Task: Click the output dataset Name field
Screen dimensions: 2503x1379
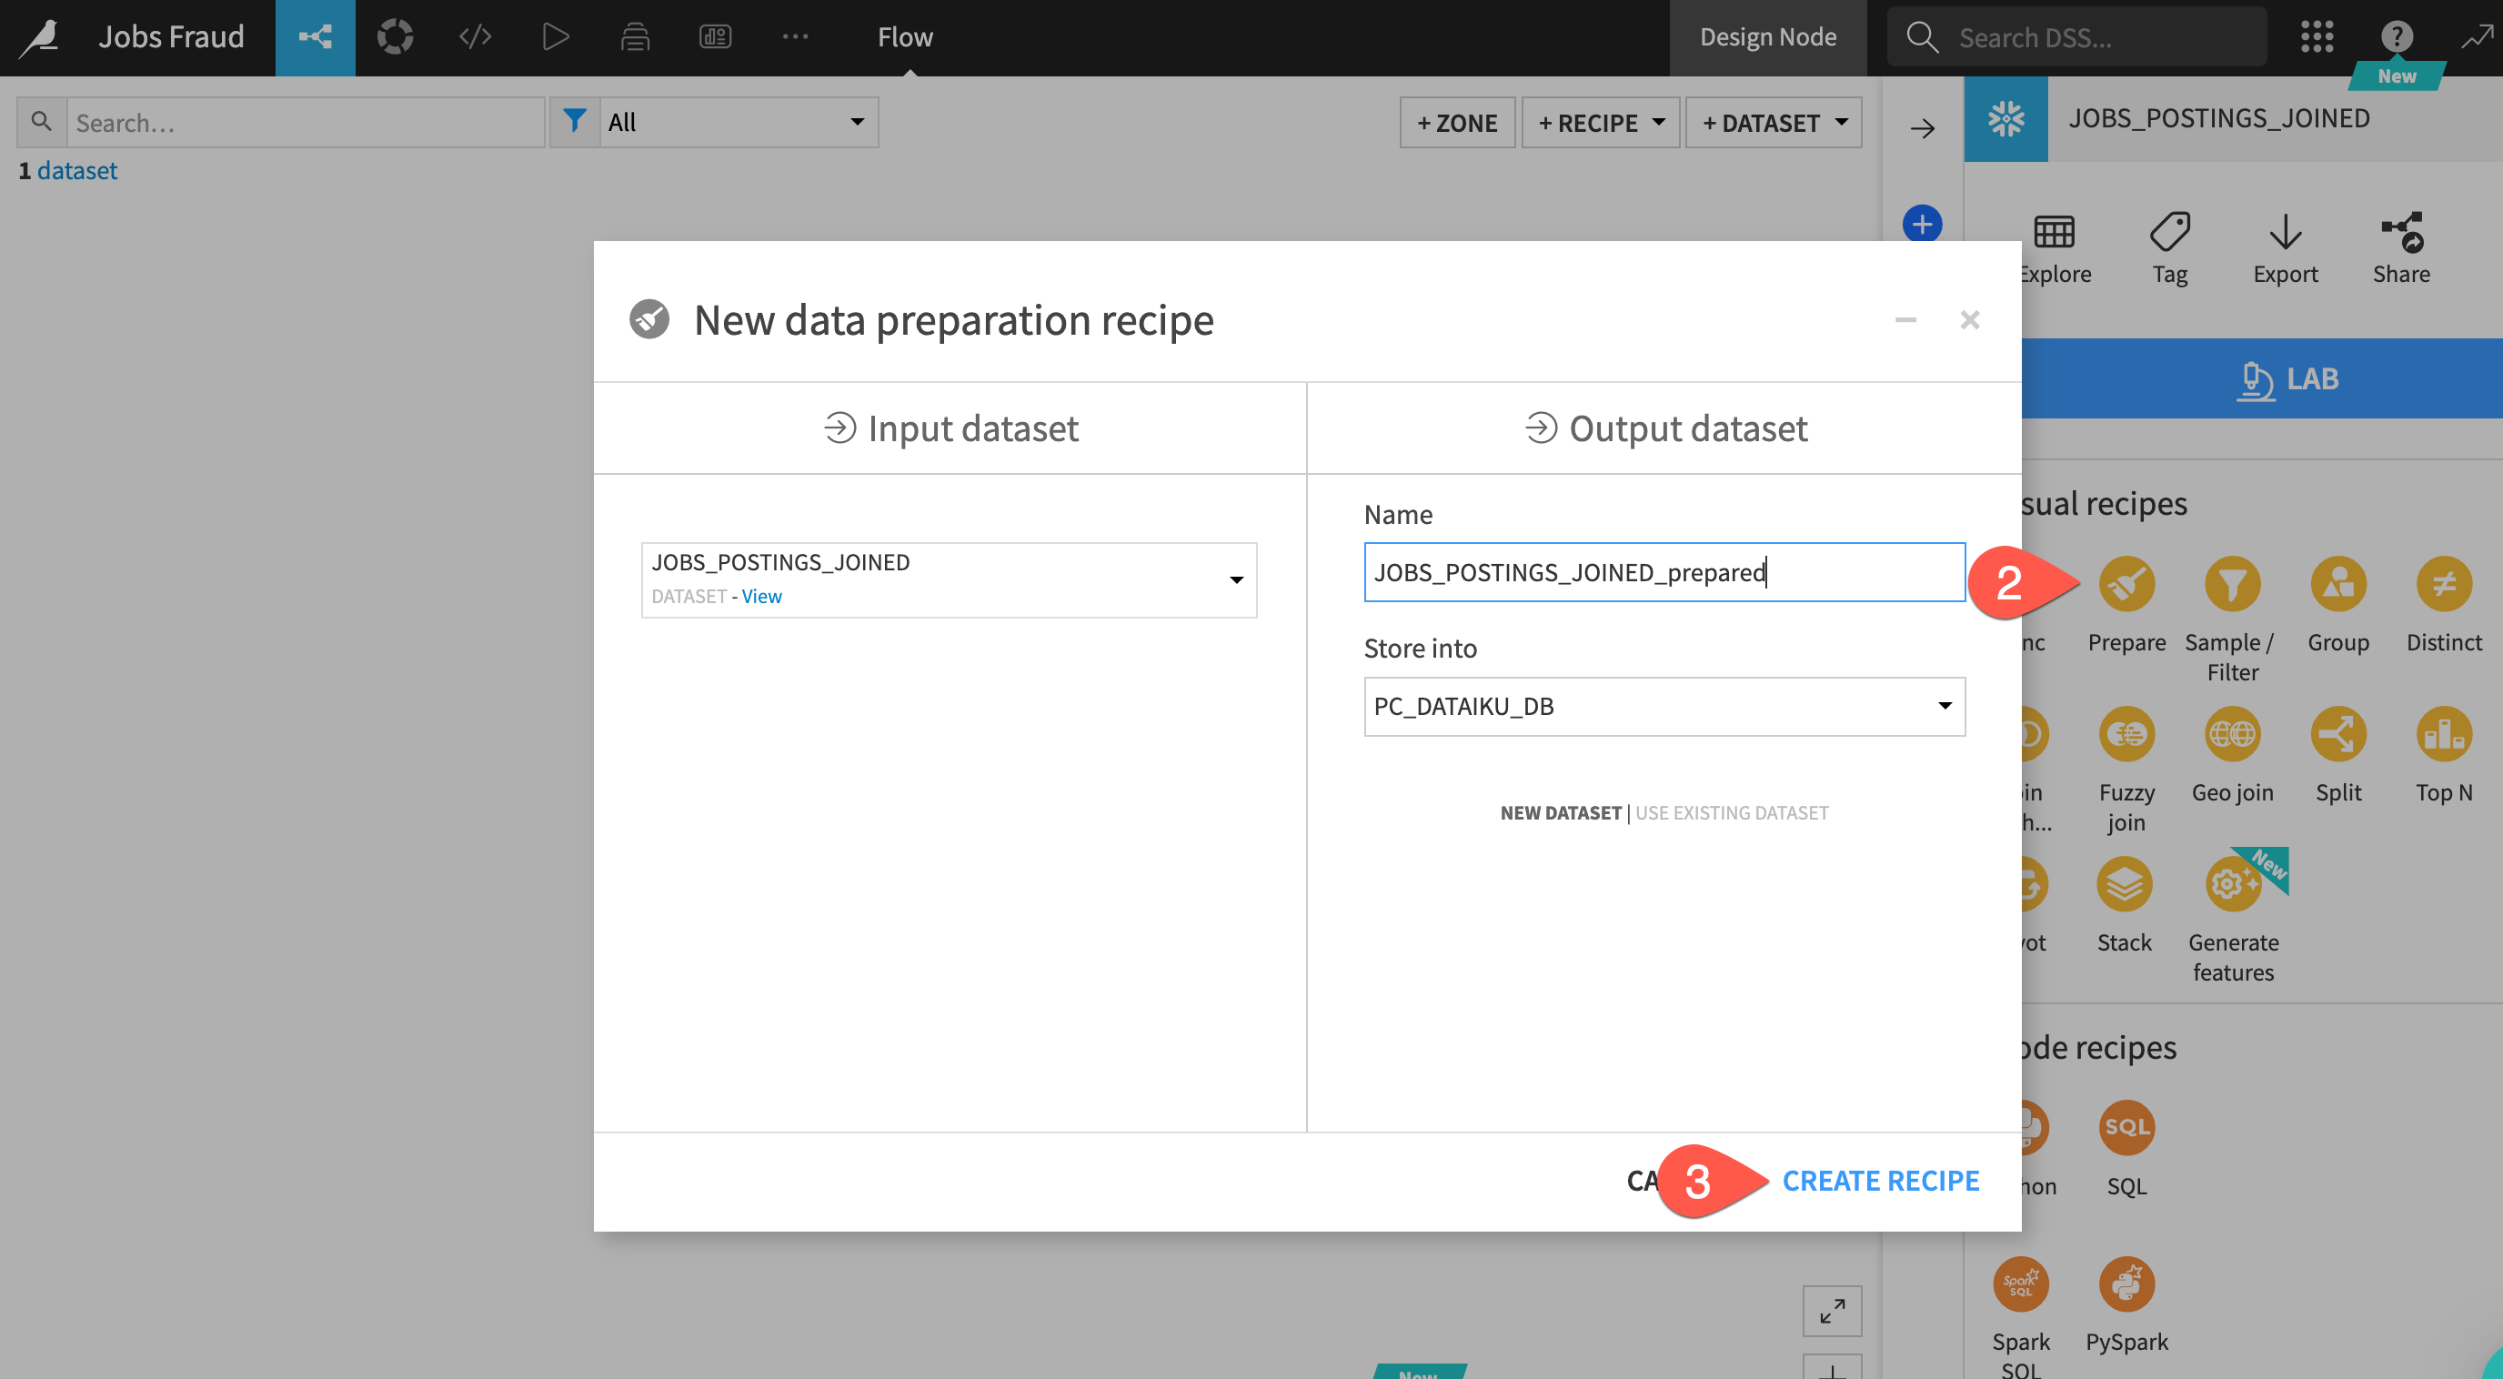Action: tap(1664, 572)
